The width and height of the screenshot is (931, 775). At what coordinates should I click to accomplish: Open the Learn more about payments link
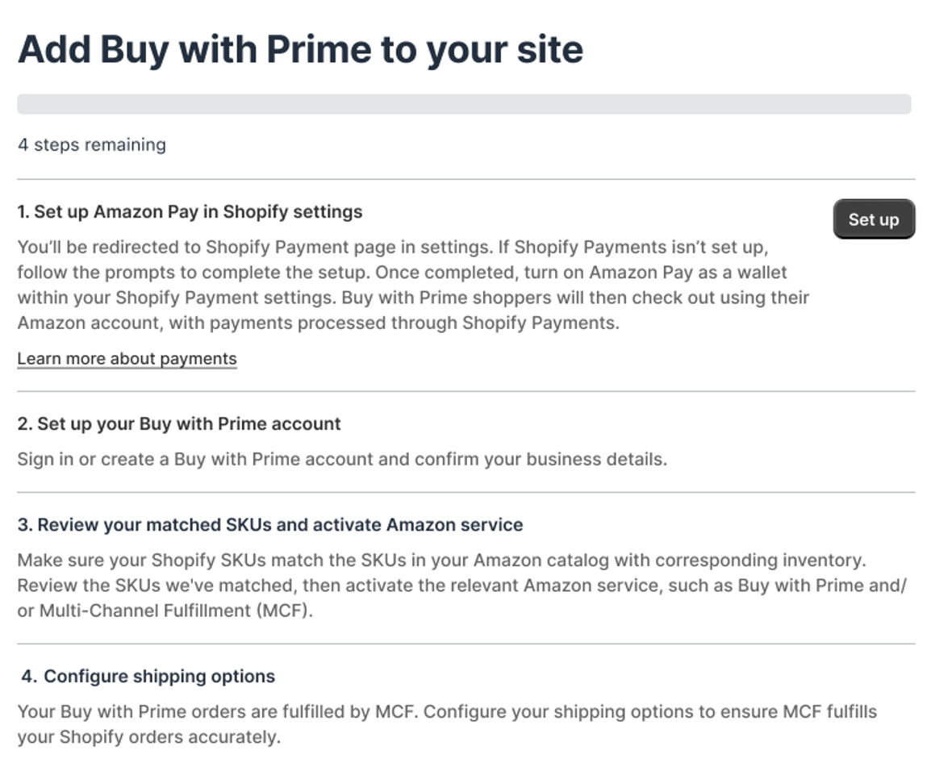pyautogui.click(x=127, y=359)
